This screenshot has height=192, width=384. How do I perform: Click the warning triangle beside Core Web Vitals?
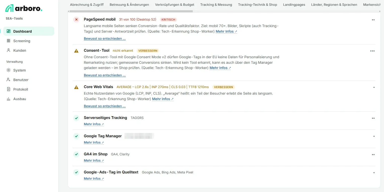click(x=76, y=87)
